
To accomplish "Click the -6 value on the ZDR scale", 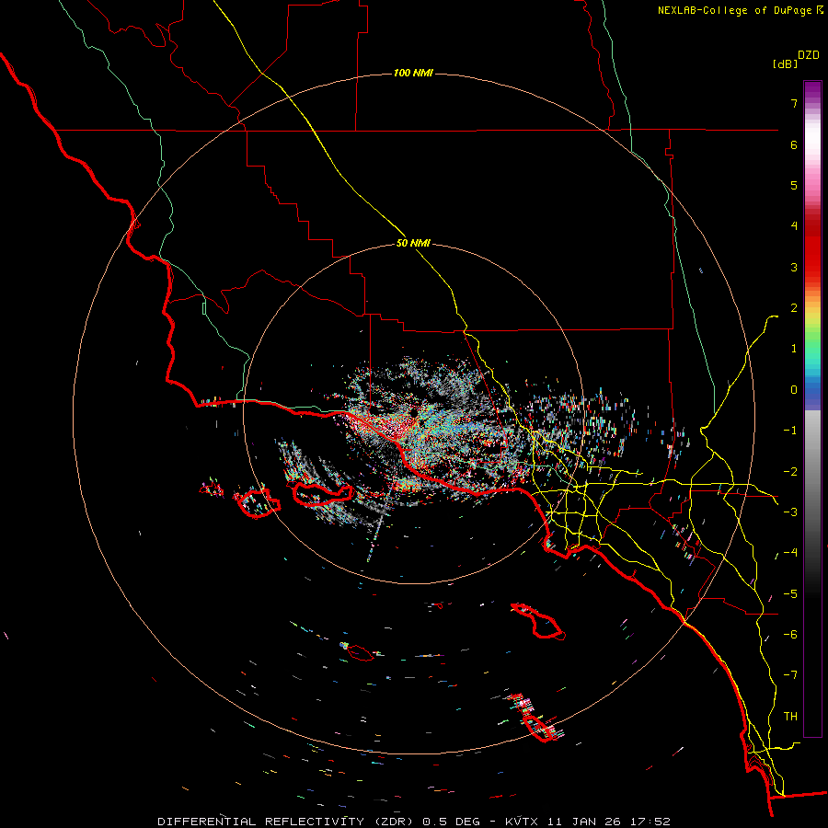I will point(790,635).
